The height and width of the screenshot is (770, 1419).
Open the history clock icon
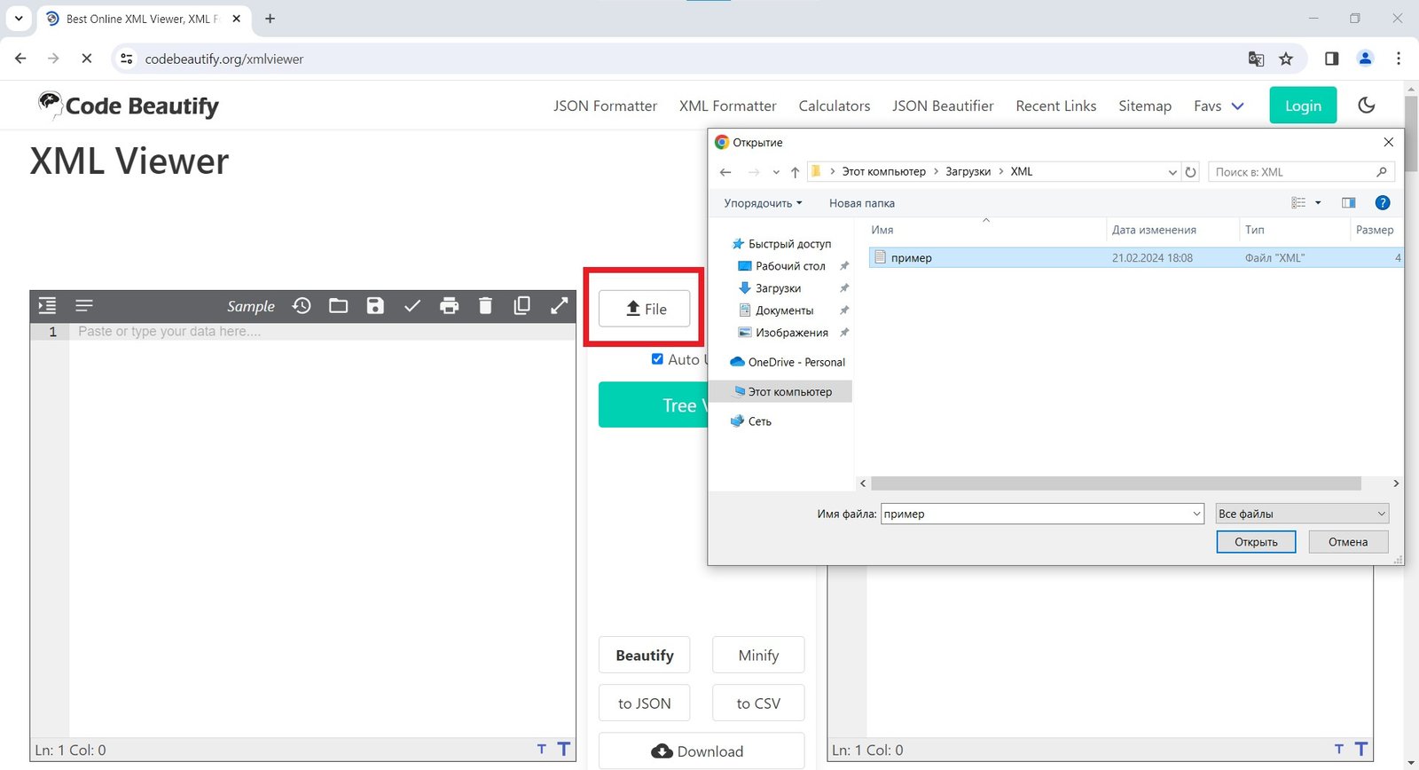click(302, 306)
